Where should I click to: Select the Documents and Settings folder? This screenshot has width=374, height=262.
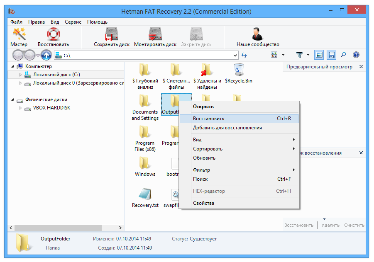[145, 108]
